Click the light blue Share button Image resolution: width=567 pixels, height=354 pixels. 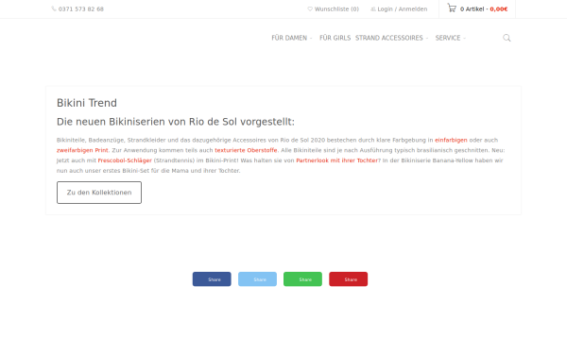tap(257, 279)
